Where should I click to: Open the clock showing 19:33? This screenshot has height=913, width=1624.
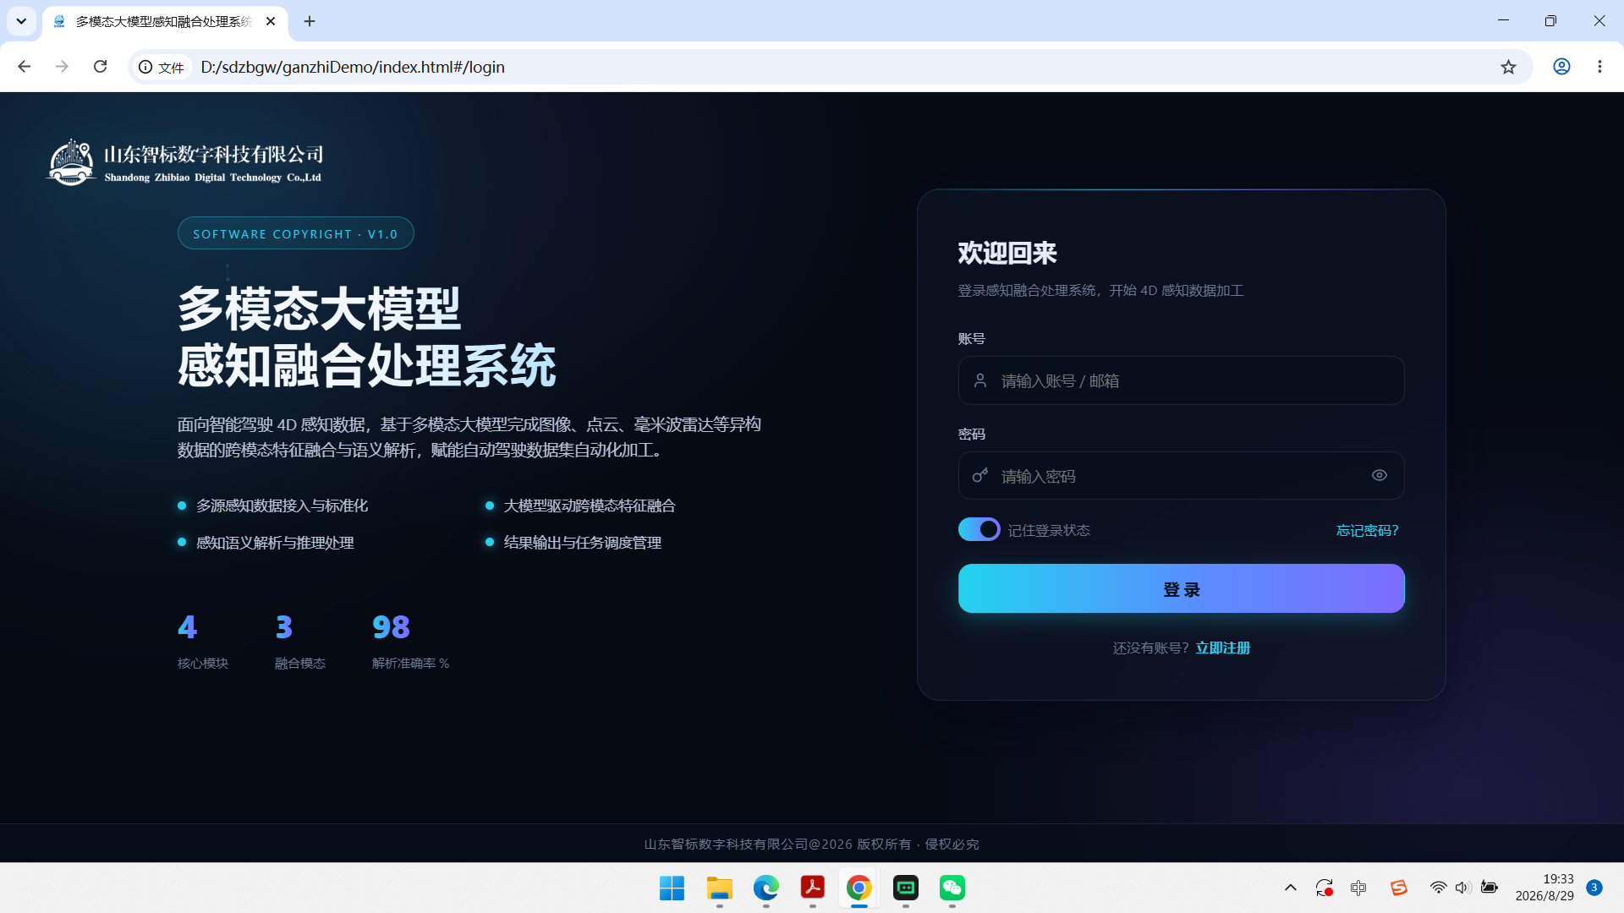[1544, 888]
